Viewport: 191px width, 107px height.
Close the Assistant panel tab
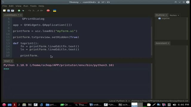tap(168, 43)
